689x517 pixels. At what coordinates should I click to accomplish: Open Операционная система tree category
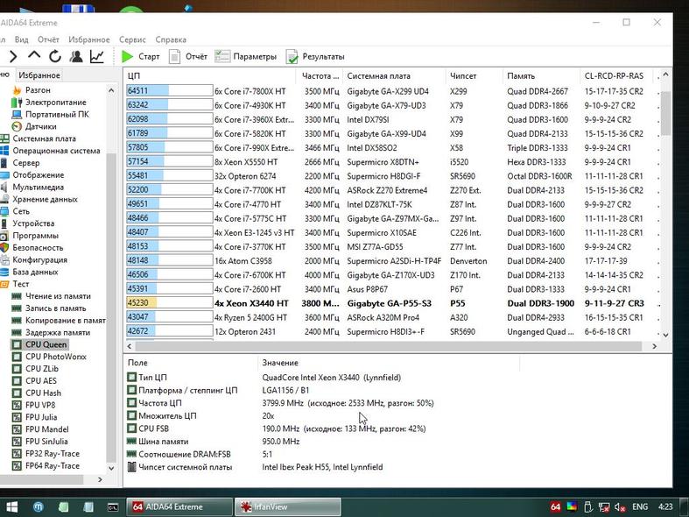pos(56,151)
